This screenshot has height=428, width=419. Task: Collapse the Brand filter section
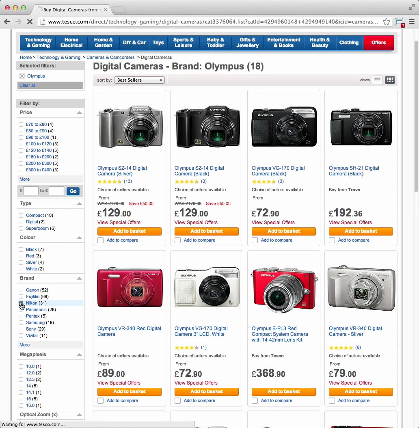click(79, 279)
